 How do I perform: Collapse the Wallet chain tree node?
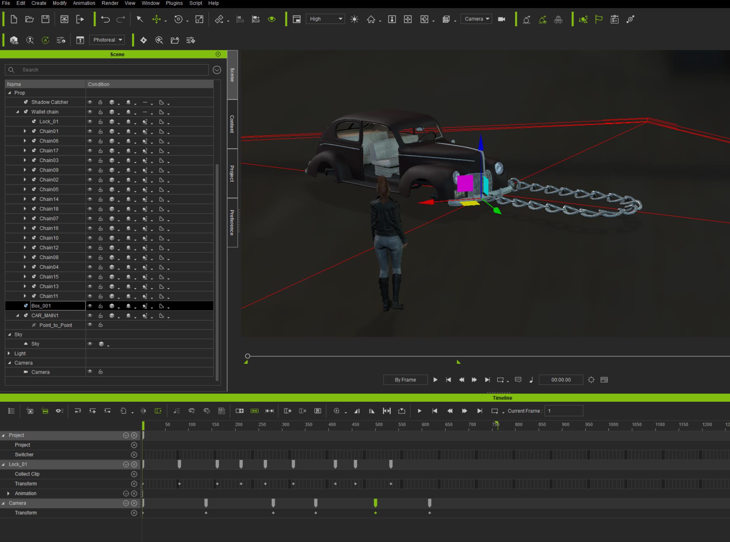click(18, 112)
